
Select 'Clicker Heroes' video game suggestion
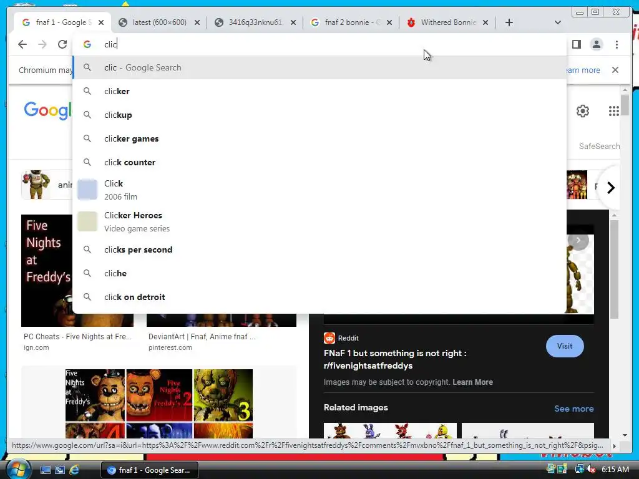click(x=319, y=221)
